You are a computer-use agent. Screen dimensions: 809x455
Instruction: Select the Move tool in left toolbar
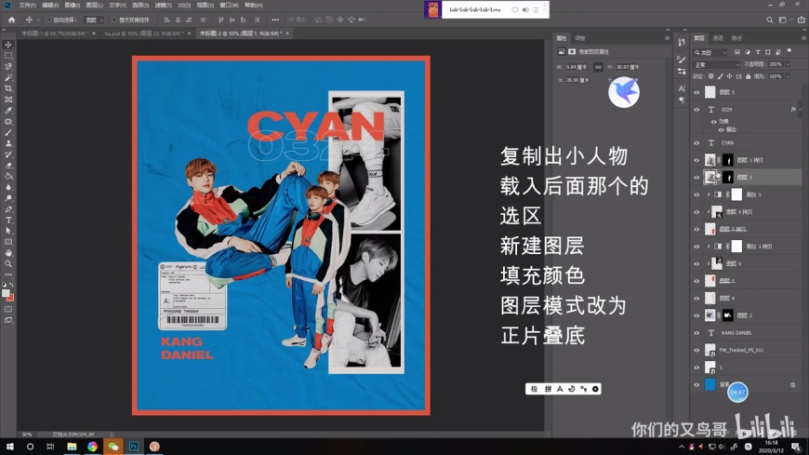tap(8, 45)
